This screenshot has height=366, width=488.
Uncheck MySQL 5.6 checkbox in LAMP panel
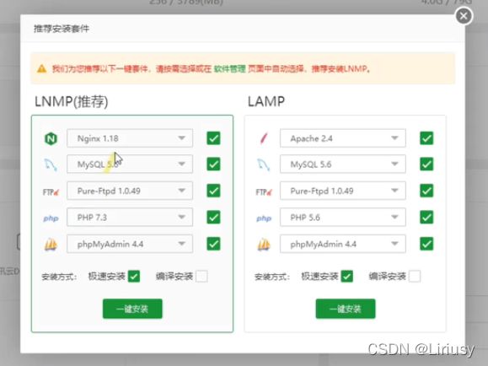426,164
